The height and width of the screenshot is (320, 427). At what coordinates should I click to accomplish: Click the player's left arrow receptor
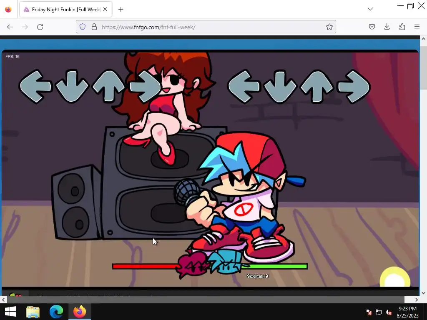244,87
